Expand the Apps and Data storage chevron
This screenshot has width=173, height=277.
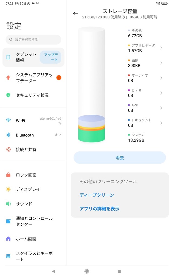[161, 48]
